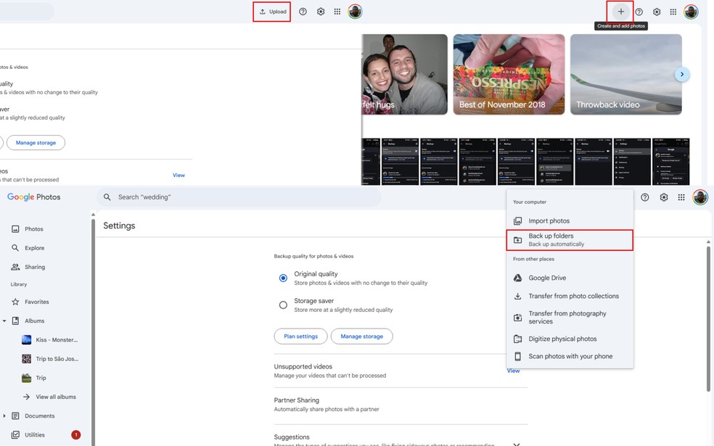
Task: Click View link for Unsupported videos below menu
Action: click(x=513, y=371)
